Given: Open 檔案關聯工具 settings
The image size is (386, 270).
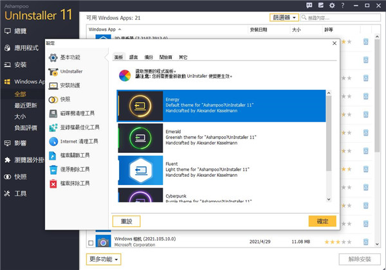Looking at the screenshot, I should [69, 156].
